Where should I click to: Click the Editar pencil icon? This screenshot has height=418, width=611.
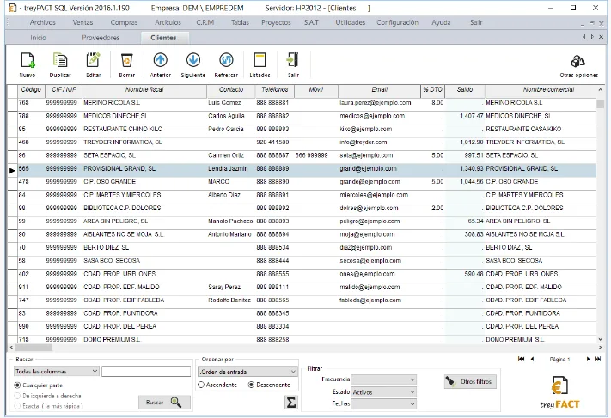pyautogui.click(x=93, y=60)
